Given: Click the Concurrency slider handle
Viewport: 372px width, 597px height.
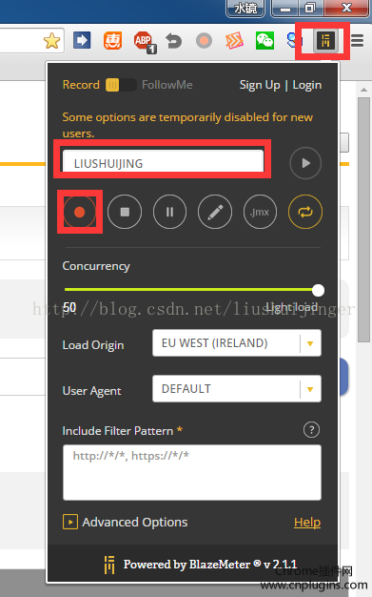Looking at the screenshot, I should tap(318, 290).
